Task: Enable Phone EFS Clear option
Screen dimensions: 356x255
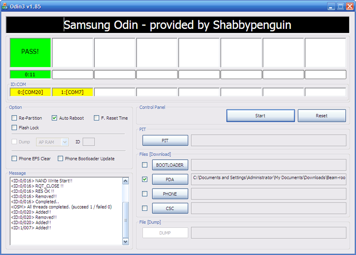Action: pyautogui.click(x=14, y=158)
